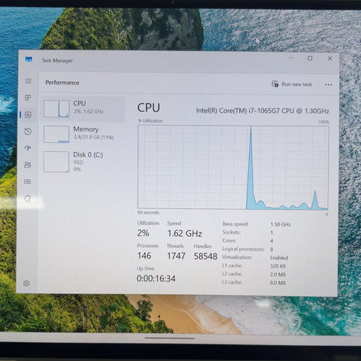
Task: Click the L2 cache 2.0 MB value
Action: [x=278, y=275]
